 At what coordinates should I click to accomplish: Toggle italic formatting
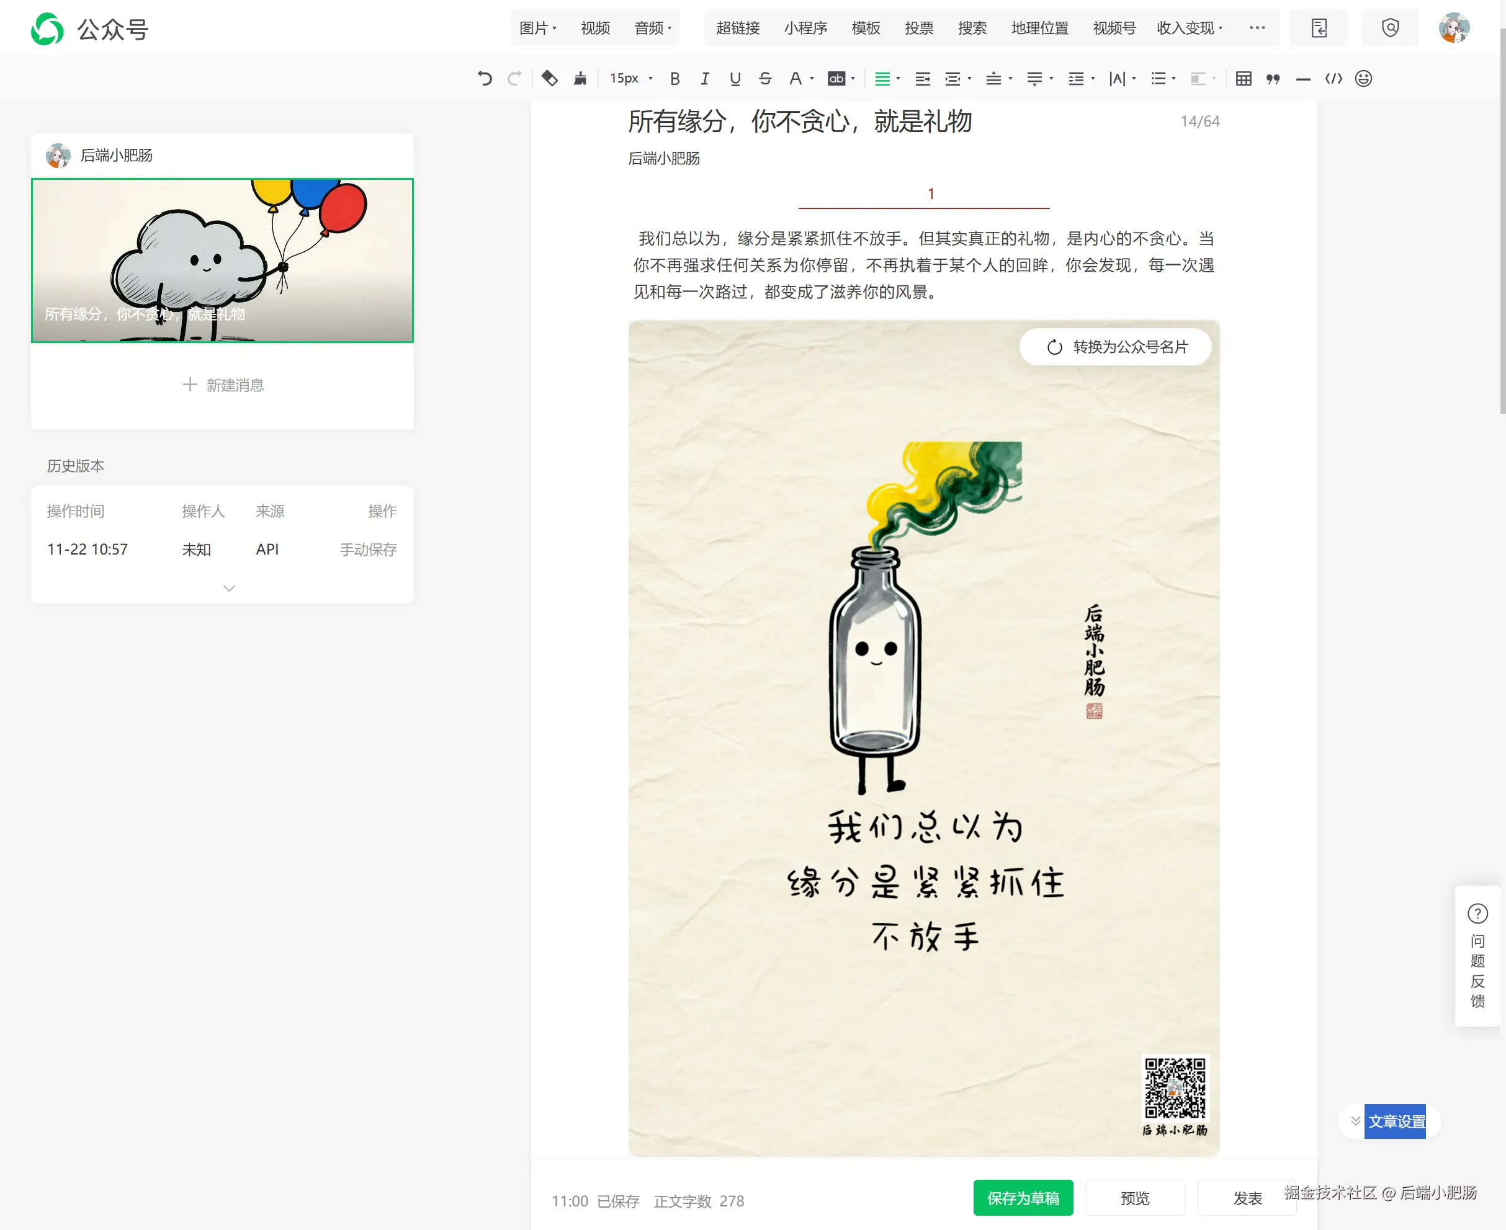tap(704, 79)
